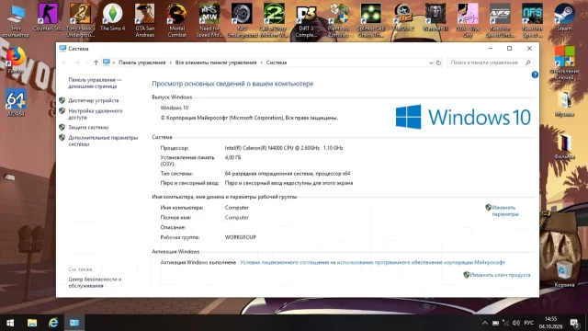Open recent locations dropdown arrow

[86, 63]
